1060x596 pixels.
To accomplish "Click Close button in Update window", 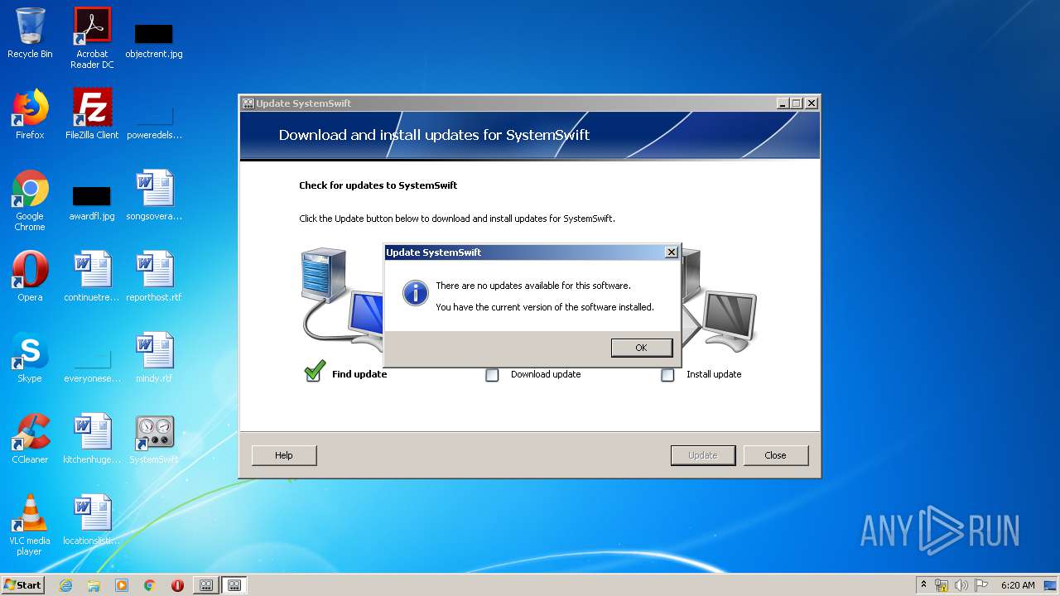I will coord(776,455).
